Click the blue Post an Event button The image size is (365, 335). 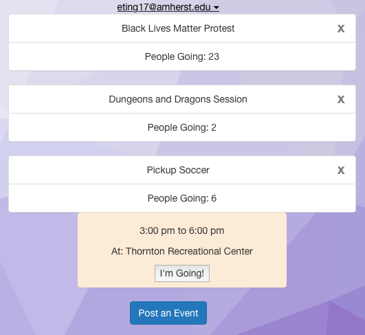point(168,313)
